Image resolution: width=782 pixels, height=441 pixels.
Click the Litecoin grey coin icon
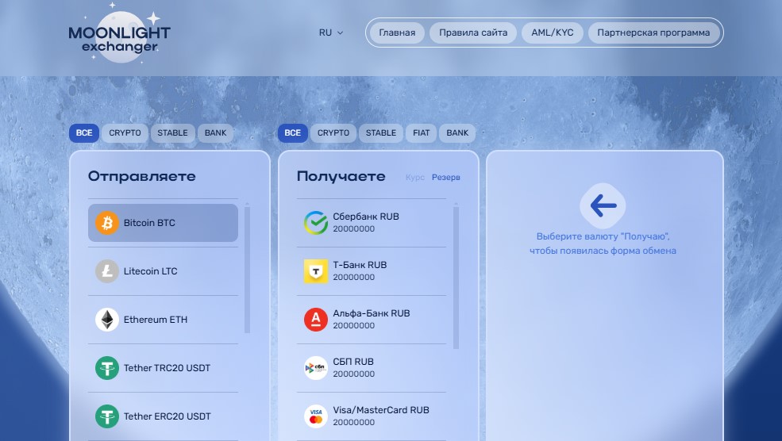(x=107, y=271)
